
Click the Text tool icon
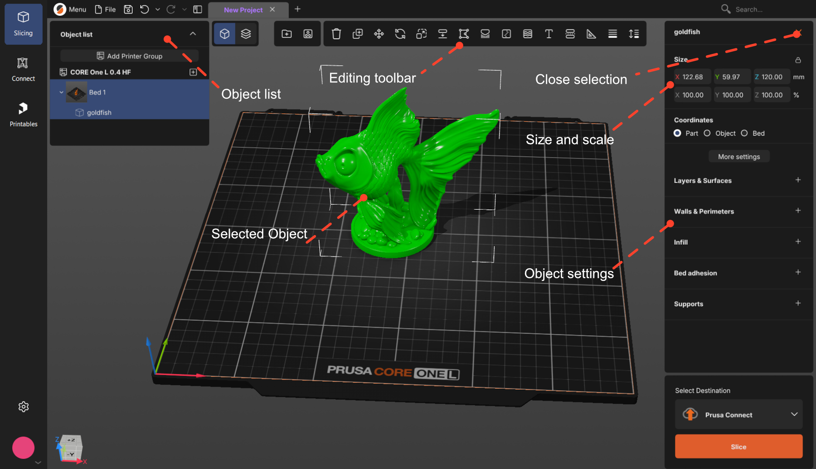(x=549, y=34)
